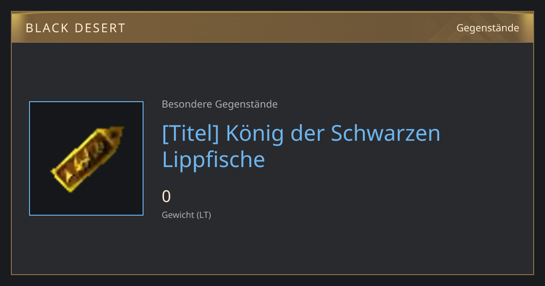Click the word BLACK in the header
The width and height of the screenshot is (545, 286).
(47, 28)
